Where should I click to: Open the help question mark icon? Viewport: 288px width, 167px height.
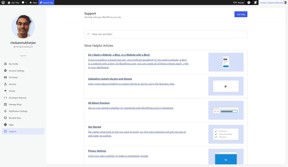(x=249, y=2)
